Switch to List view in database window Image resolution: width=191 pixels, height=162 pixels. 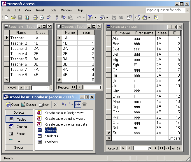78,104
